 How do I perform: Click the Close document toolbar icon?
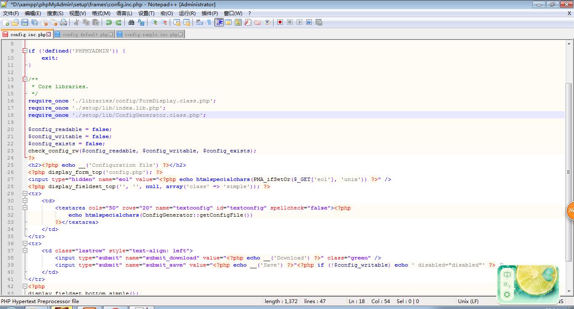pos(44,22)
